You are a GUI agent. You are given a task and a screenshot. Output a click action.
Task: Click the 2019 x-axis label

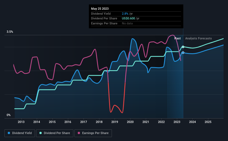tap(115, 122)
